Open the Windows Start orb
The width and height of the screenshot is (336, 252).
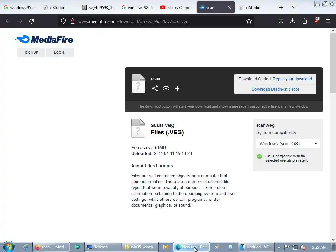pos(9,247)
